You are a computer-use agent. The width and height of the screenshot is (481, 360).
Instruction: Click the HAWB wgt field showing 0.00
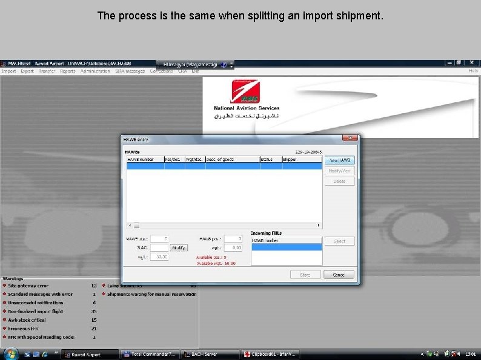pos(233,247)
